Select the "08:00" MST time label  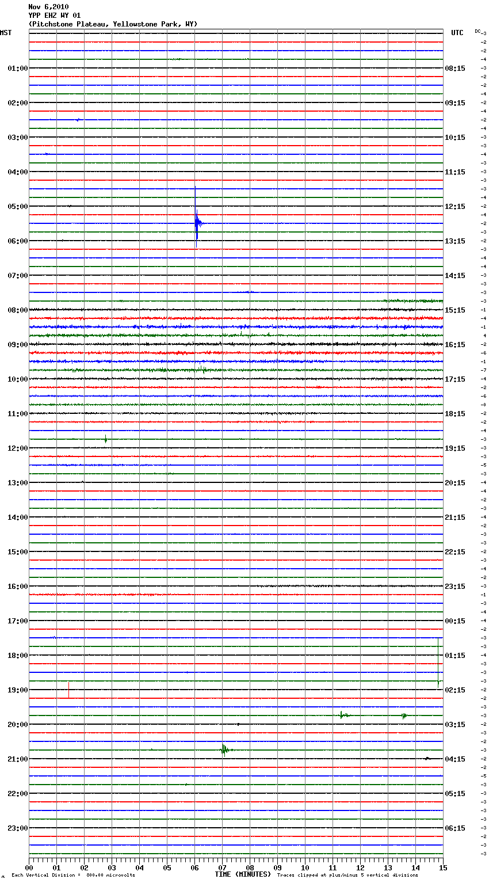(x=18, y=310)
